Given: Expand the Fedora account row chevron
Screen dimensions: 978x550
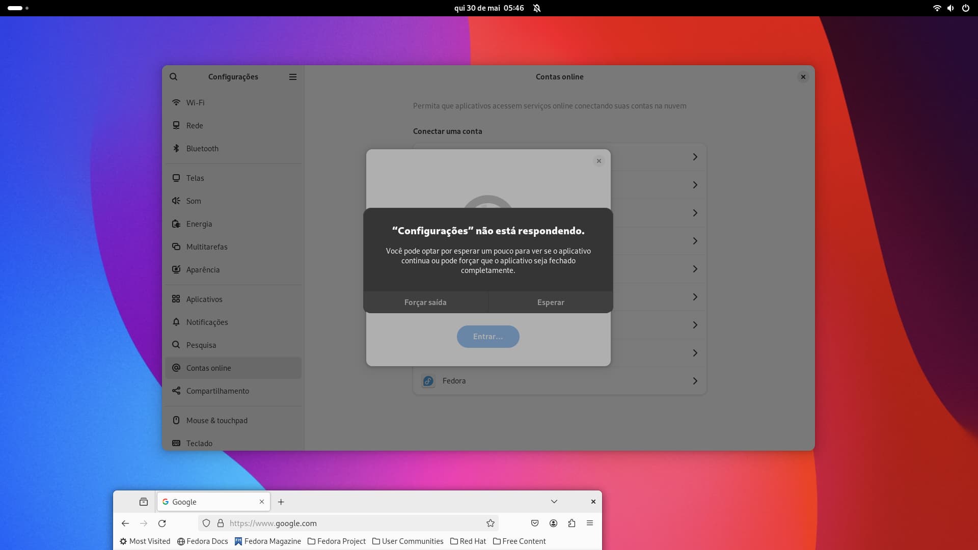Looking at the screenshot, I should [x=695, y=381].
